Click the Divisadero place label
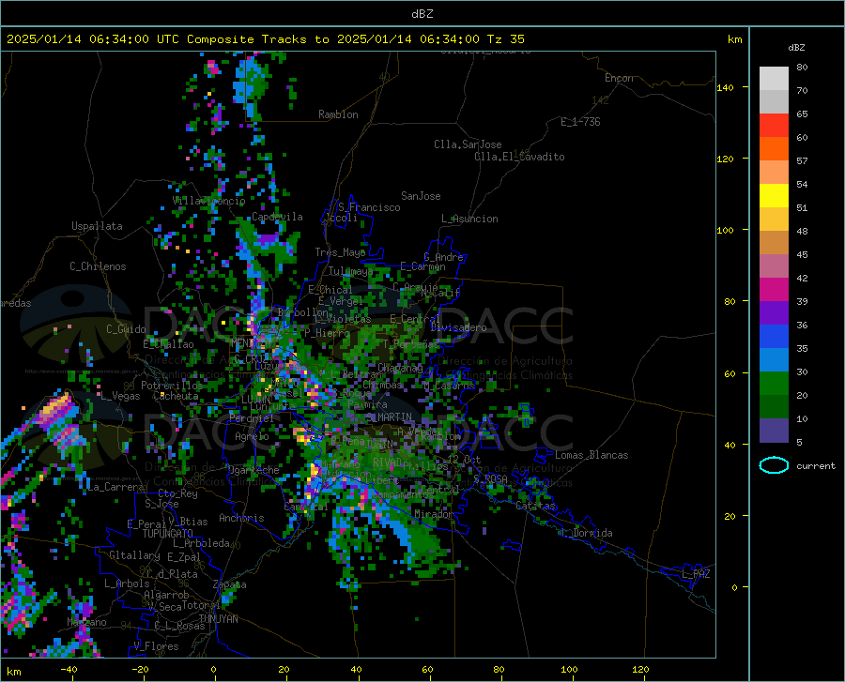845x682 pixels. 458,327
